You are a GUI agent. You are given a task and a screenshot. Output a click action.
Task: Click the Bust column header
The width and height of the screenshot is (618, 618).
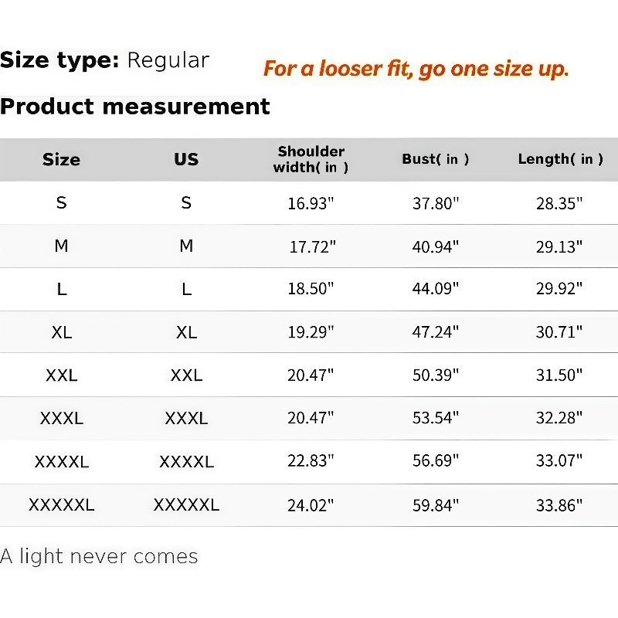point(436,159)
